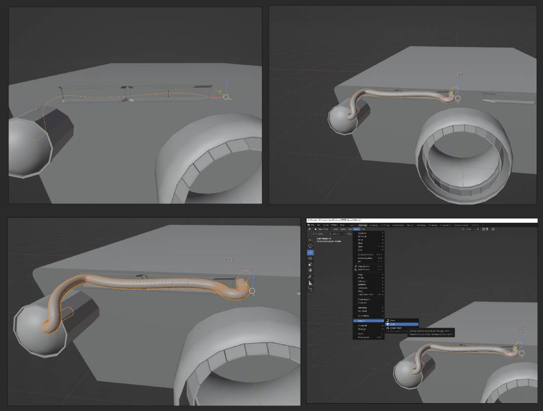Click the Grease Pencil icon in the Convert submenu
This screenshot has width=543, height=411.
tap(388, 328)
